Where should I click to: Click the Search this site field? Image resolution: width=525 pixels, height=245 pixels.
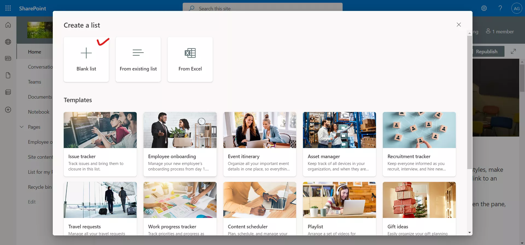point(262,7)
